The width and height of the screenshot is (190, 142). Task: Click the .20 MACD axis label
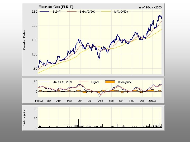click(35, 81)
